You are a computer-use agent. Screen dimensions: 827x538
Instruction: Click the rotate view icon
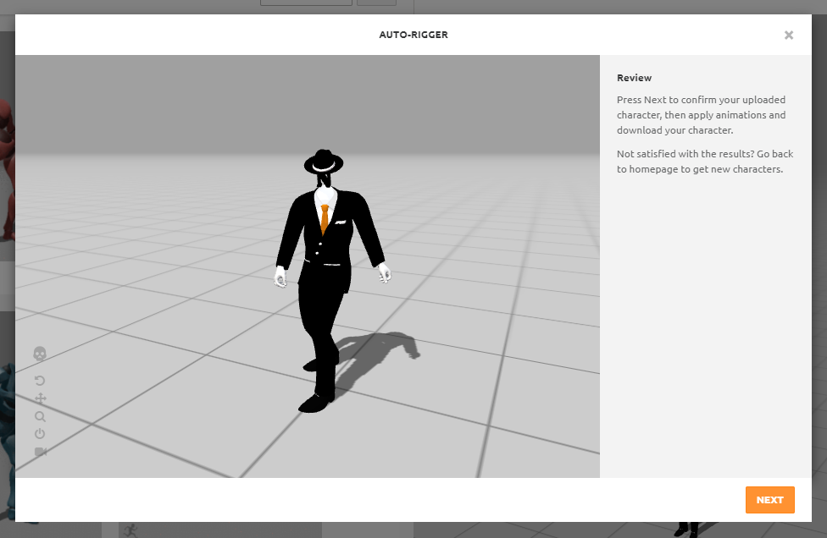pos(40,381)
